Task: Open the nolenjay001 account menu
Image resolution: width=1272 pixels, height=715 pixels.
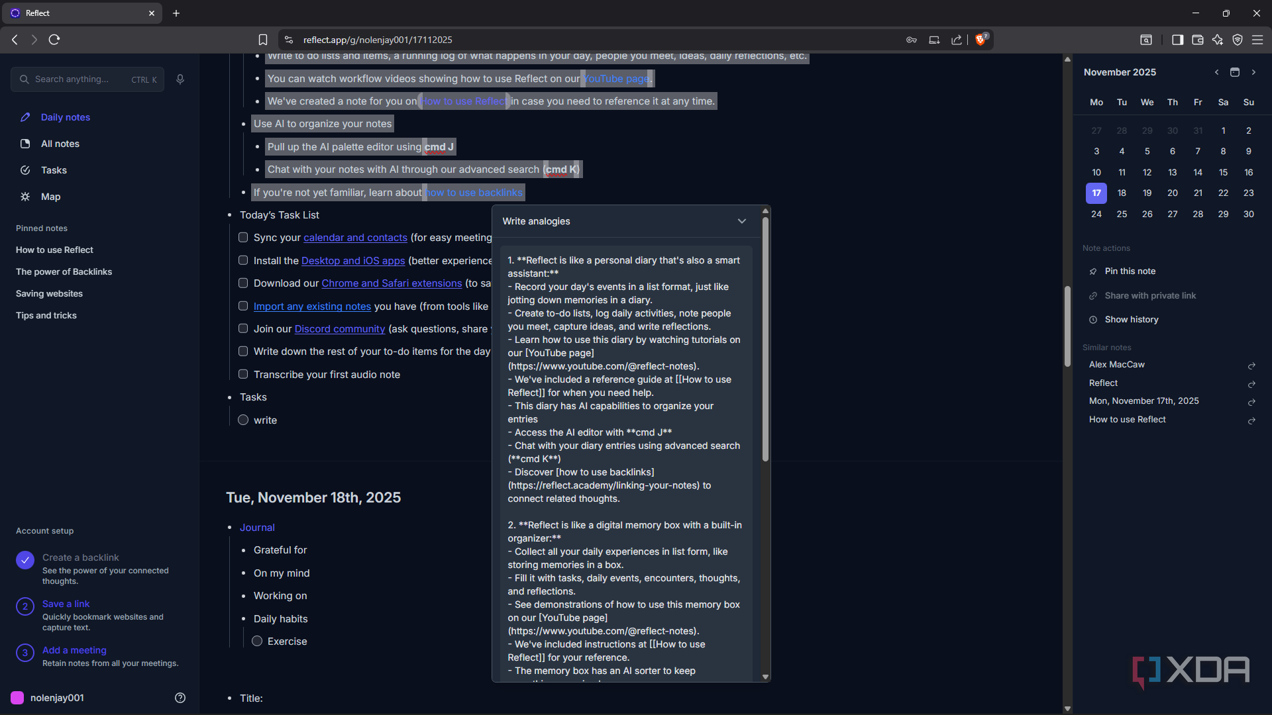Action: (x=48, y=698)
